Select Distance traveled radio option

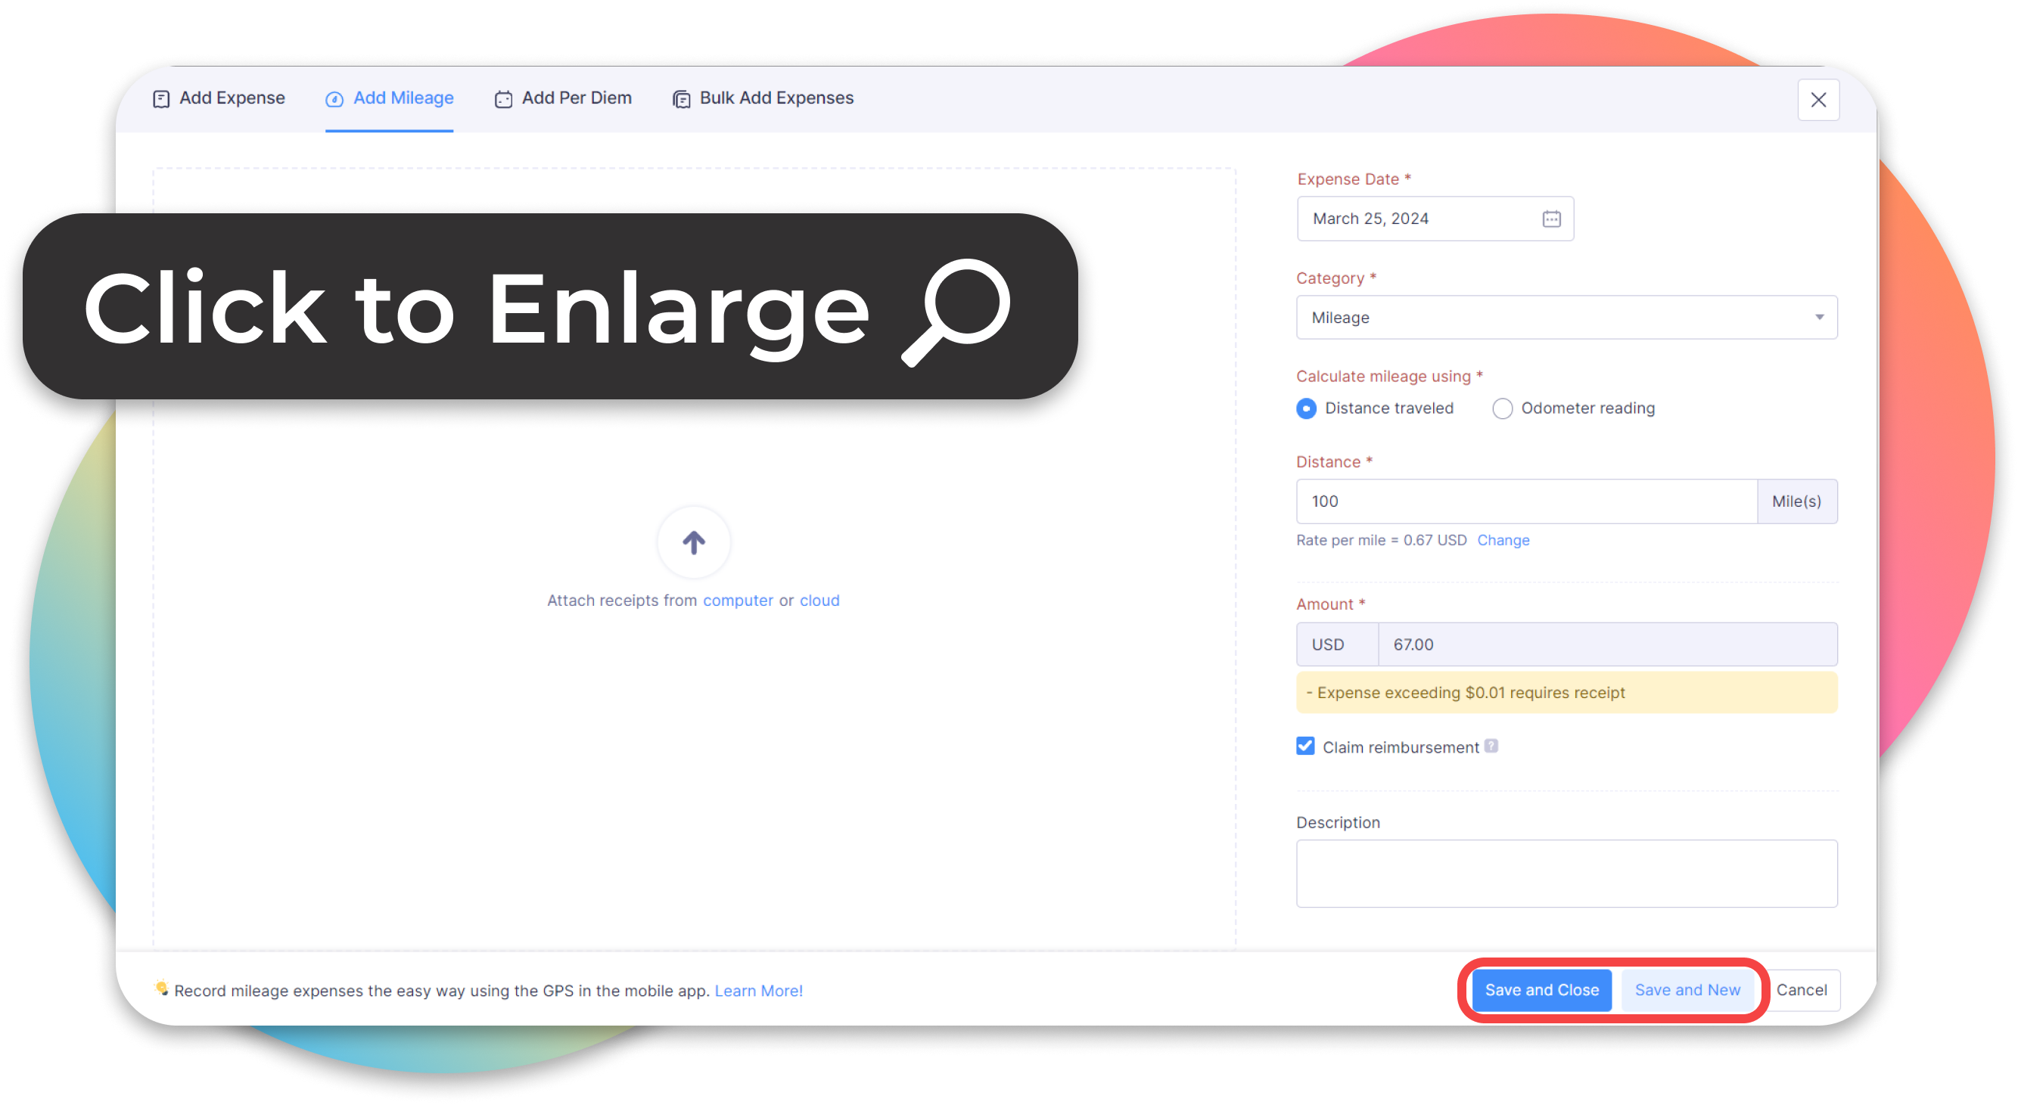1306,408
